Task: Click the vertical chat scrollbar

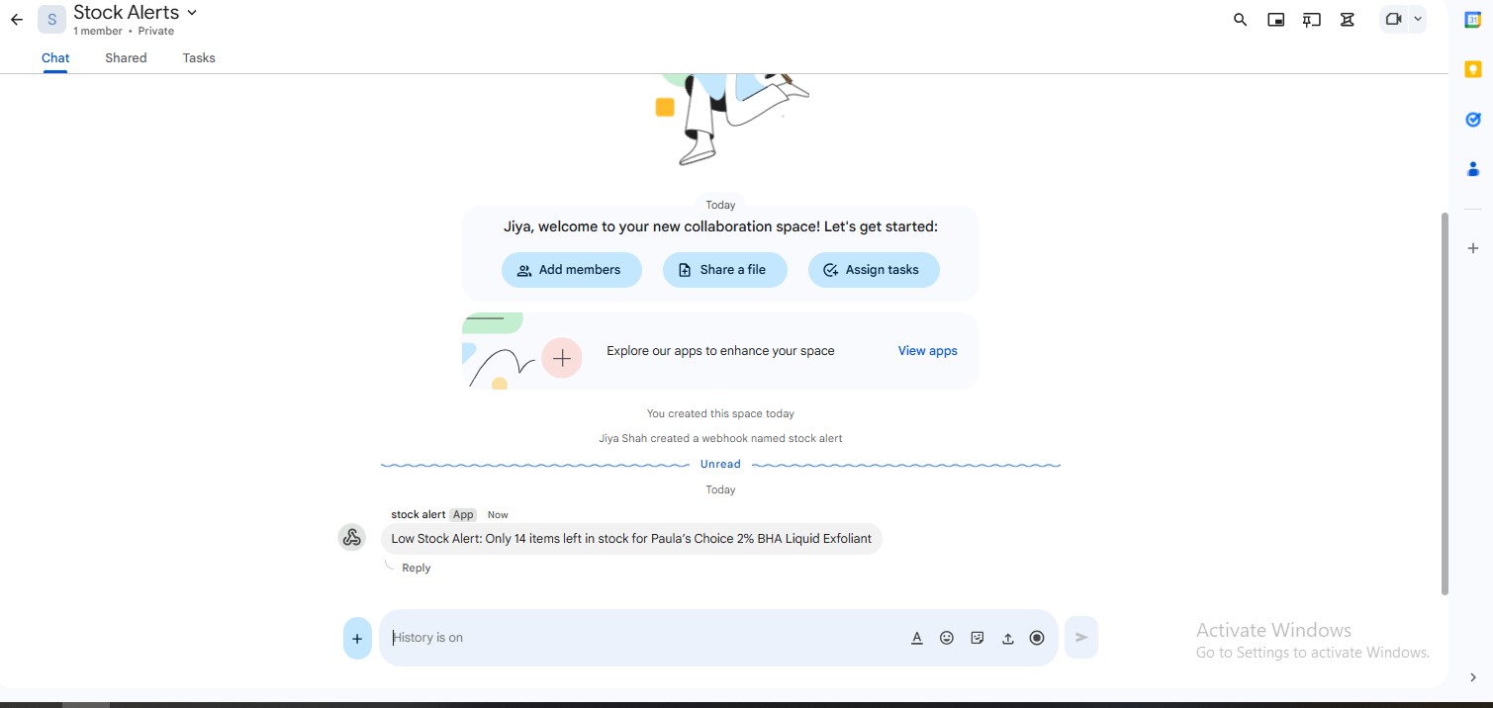Action: [1445, 396]
